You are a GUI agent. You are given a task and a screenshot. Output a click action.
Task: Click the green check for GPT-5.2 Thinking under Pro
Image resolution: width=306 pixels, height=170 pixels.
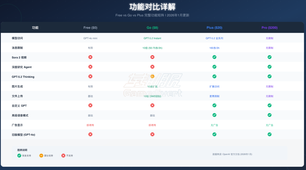pos(269,76)
